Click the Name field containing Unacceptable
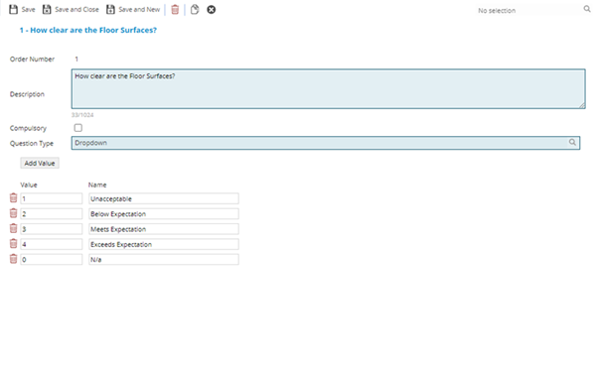Viewport: 596px width, 369px height. 164,198
